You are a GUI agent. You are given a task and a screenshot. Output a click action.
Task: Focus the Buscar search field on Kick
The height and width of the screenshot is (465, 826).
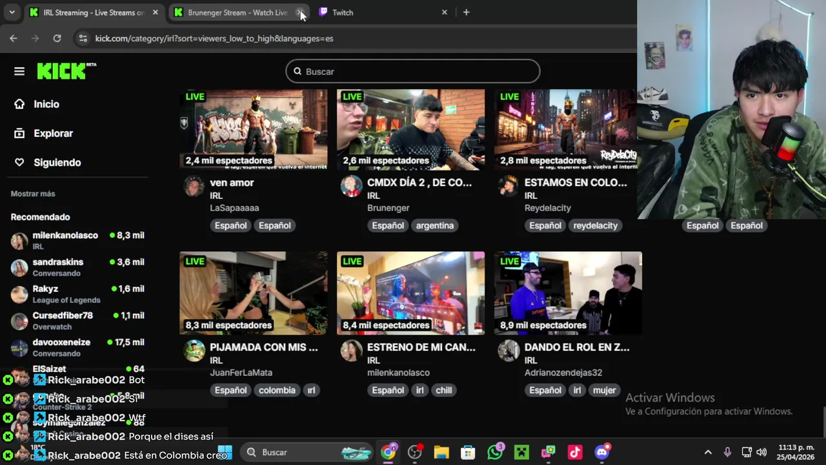(x=413, y=71)
